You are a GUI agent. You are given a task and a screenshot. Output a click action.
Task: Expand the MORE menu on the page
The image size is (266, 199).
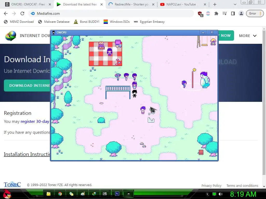click(x=248, y=36)
